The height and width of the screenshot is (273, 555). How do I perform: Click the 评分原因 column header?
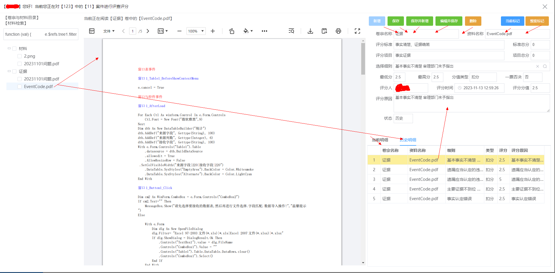(527, 150)
